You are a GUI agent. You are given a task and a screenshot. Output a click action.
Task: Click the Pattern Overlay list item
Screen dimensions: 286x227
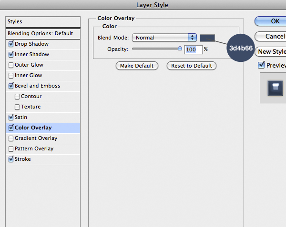pos(34,148)
